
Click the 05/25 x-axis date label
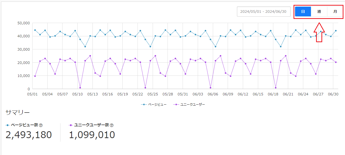pyautogui.click(x=153, y=94)
